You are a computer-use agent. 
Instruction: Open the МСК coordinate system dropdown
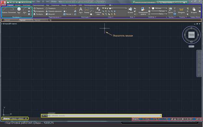coord(191,46)
